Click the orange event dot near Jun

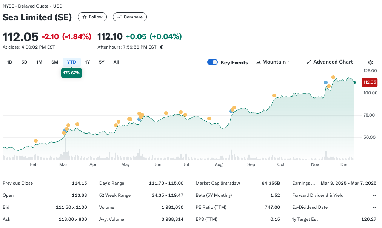(166, 113)
